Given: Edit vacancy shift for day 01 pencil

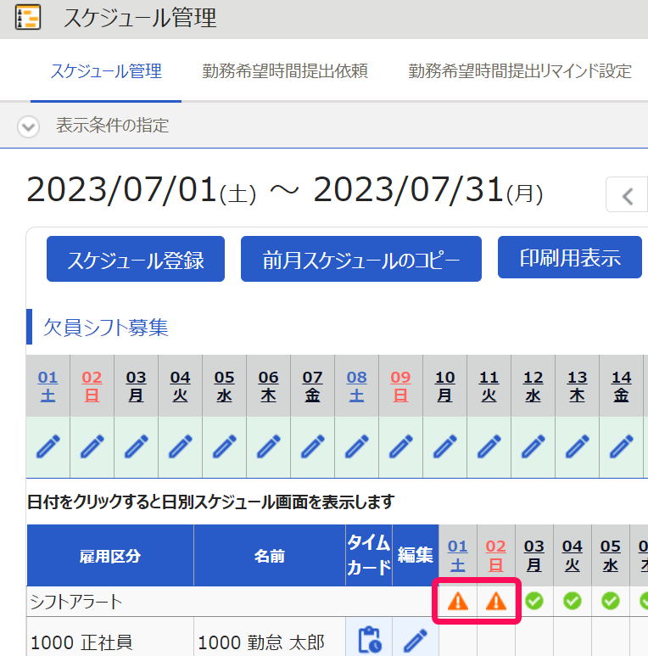Looking at the screenshot, I should pyautogui.click(x=48, y=446).
